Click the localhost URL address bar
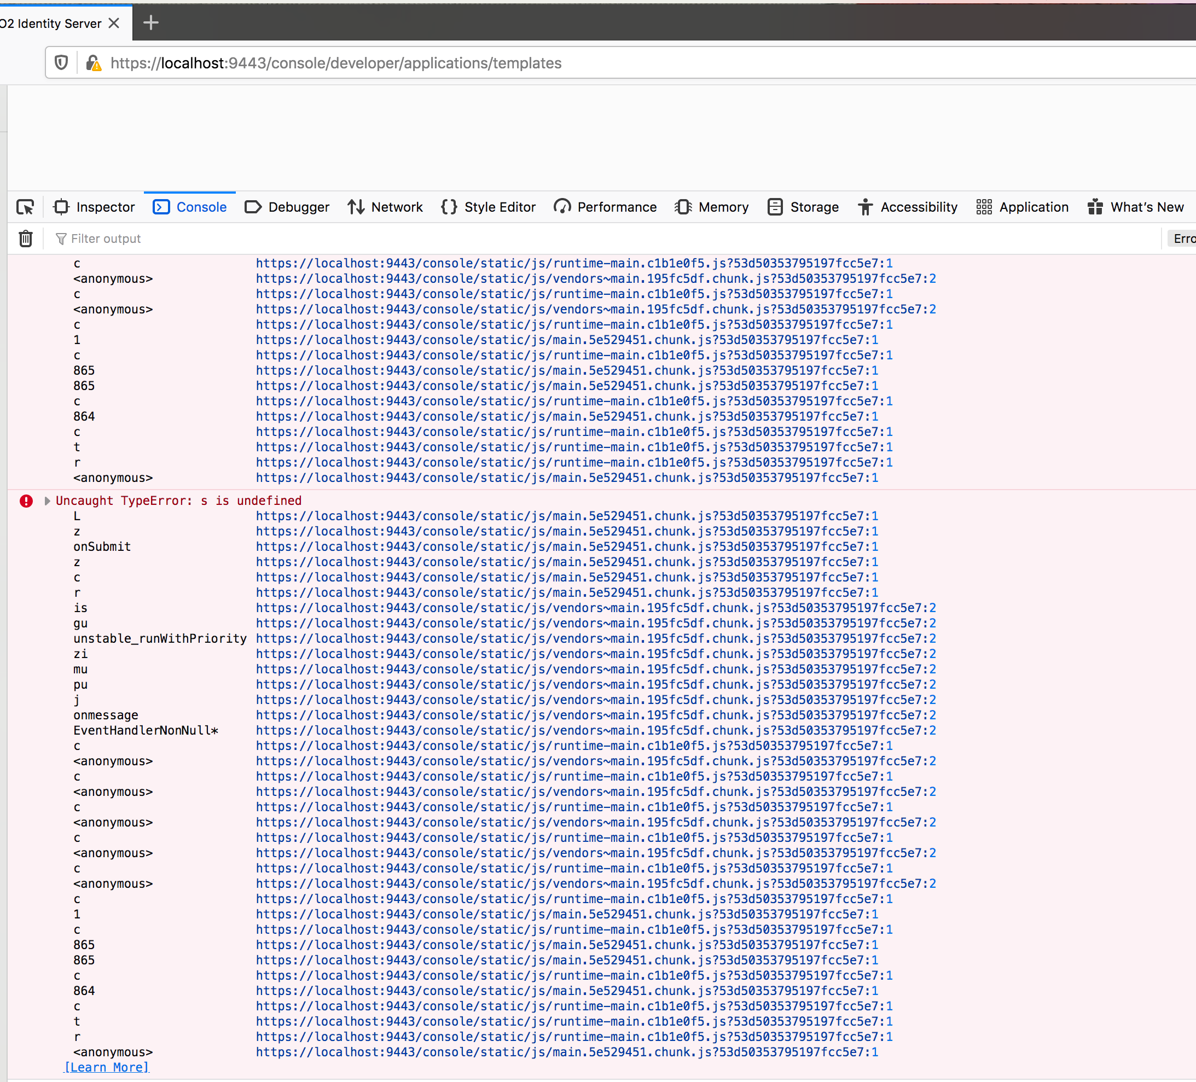The image size is (1196, 1082). 336,63
